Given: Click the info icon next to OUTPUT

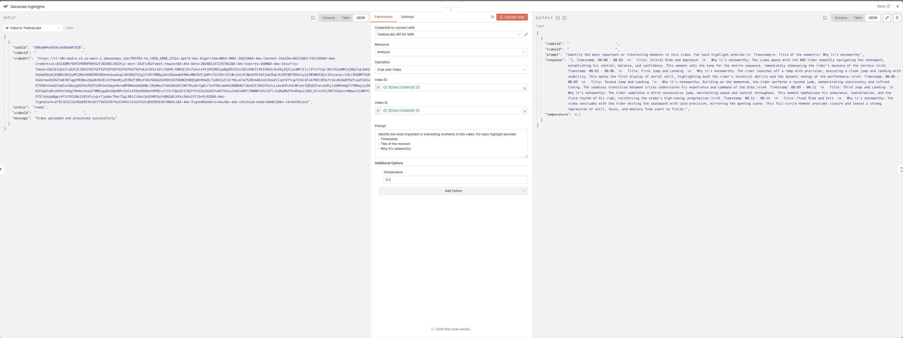Looking at the screenshot, I should click(564, 18).
